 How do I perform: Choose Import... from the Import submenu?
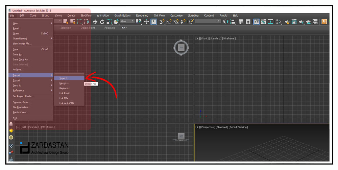[64, 78]
